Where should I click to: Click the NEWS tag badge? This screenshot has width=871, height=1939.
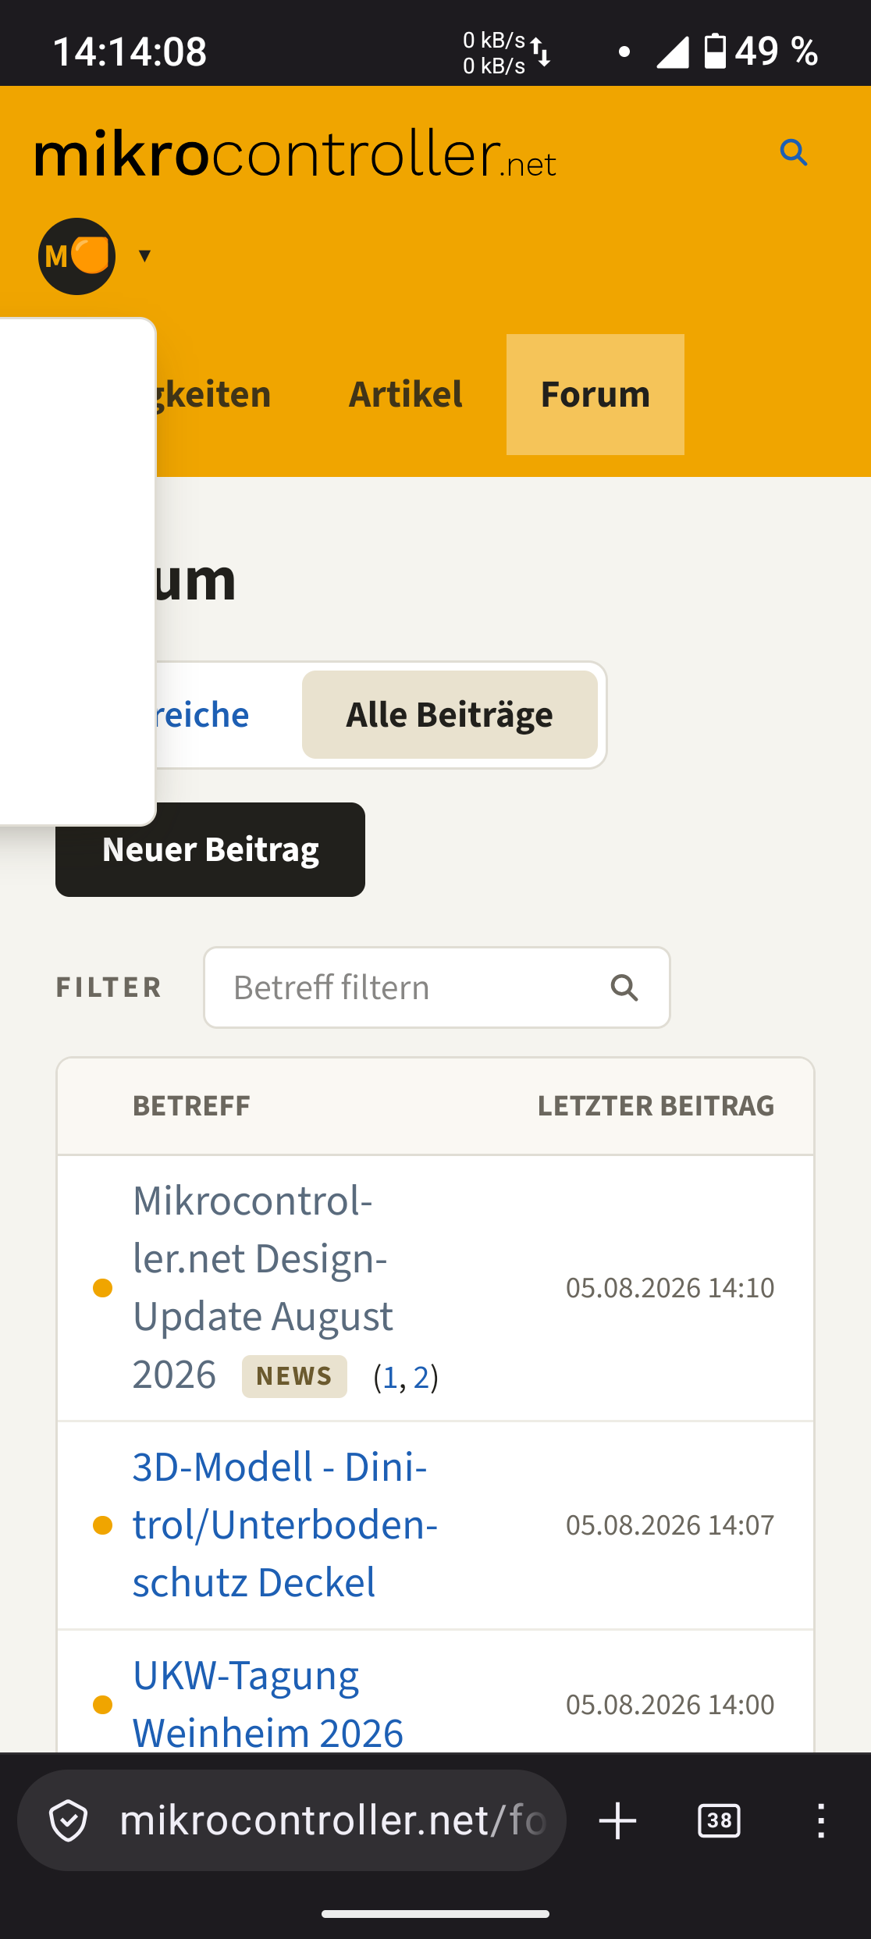pos(294,1376)
